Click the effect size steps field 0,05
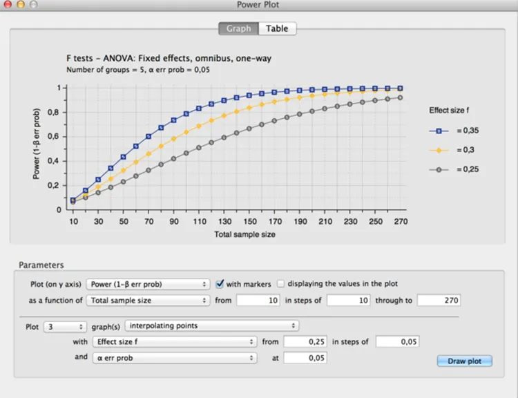The image size is (518, 398). (397, 341)
